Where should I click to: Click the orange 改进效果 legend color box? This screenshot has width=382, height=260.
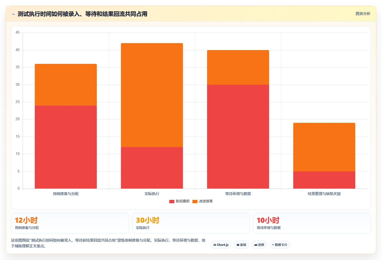coord(195,201)
